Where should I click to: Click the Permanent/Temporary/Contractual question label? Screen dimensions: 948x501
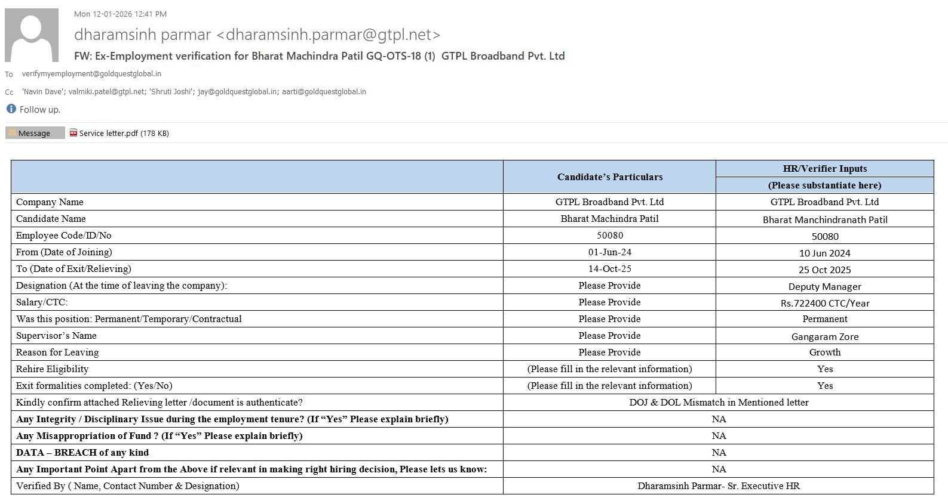[x=129, y=319]
